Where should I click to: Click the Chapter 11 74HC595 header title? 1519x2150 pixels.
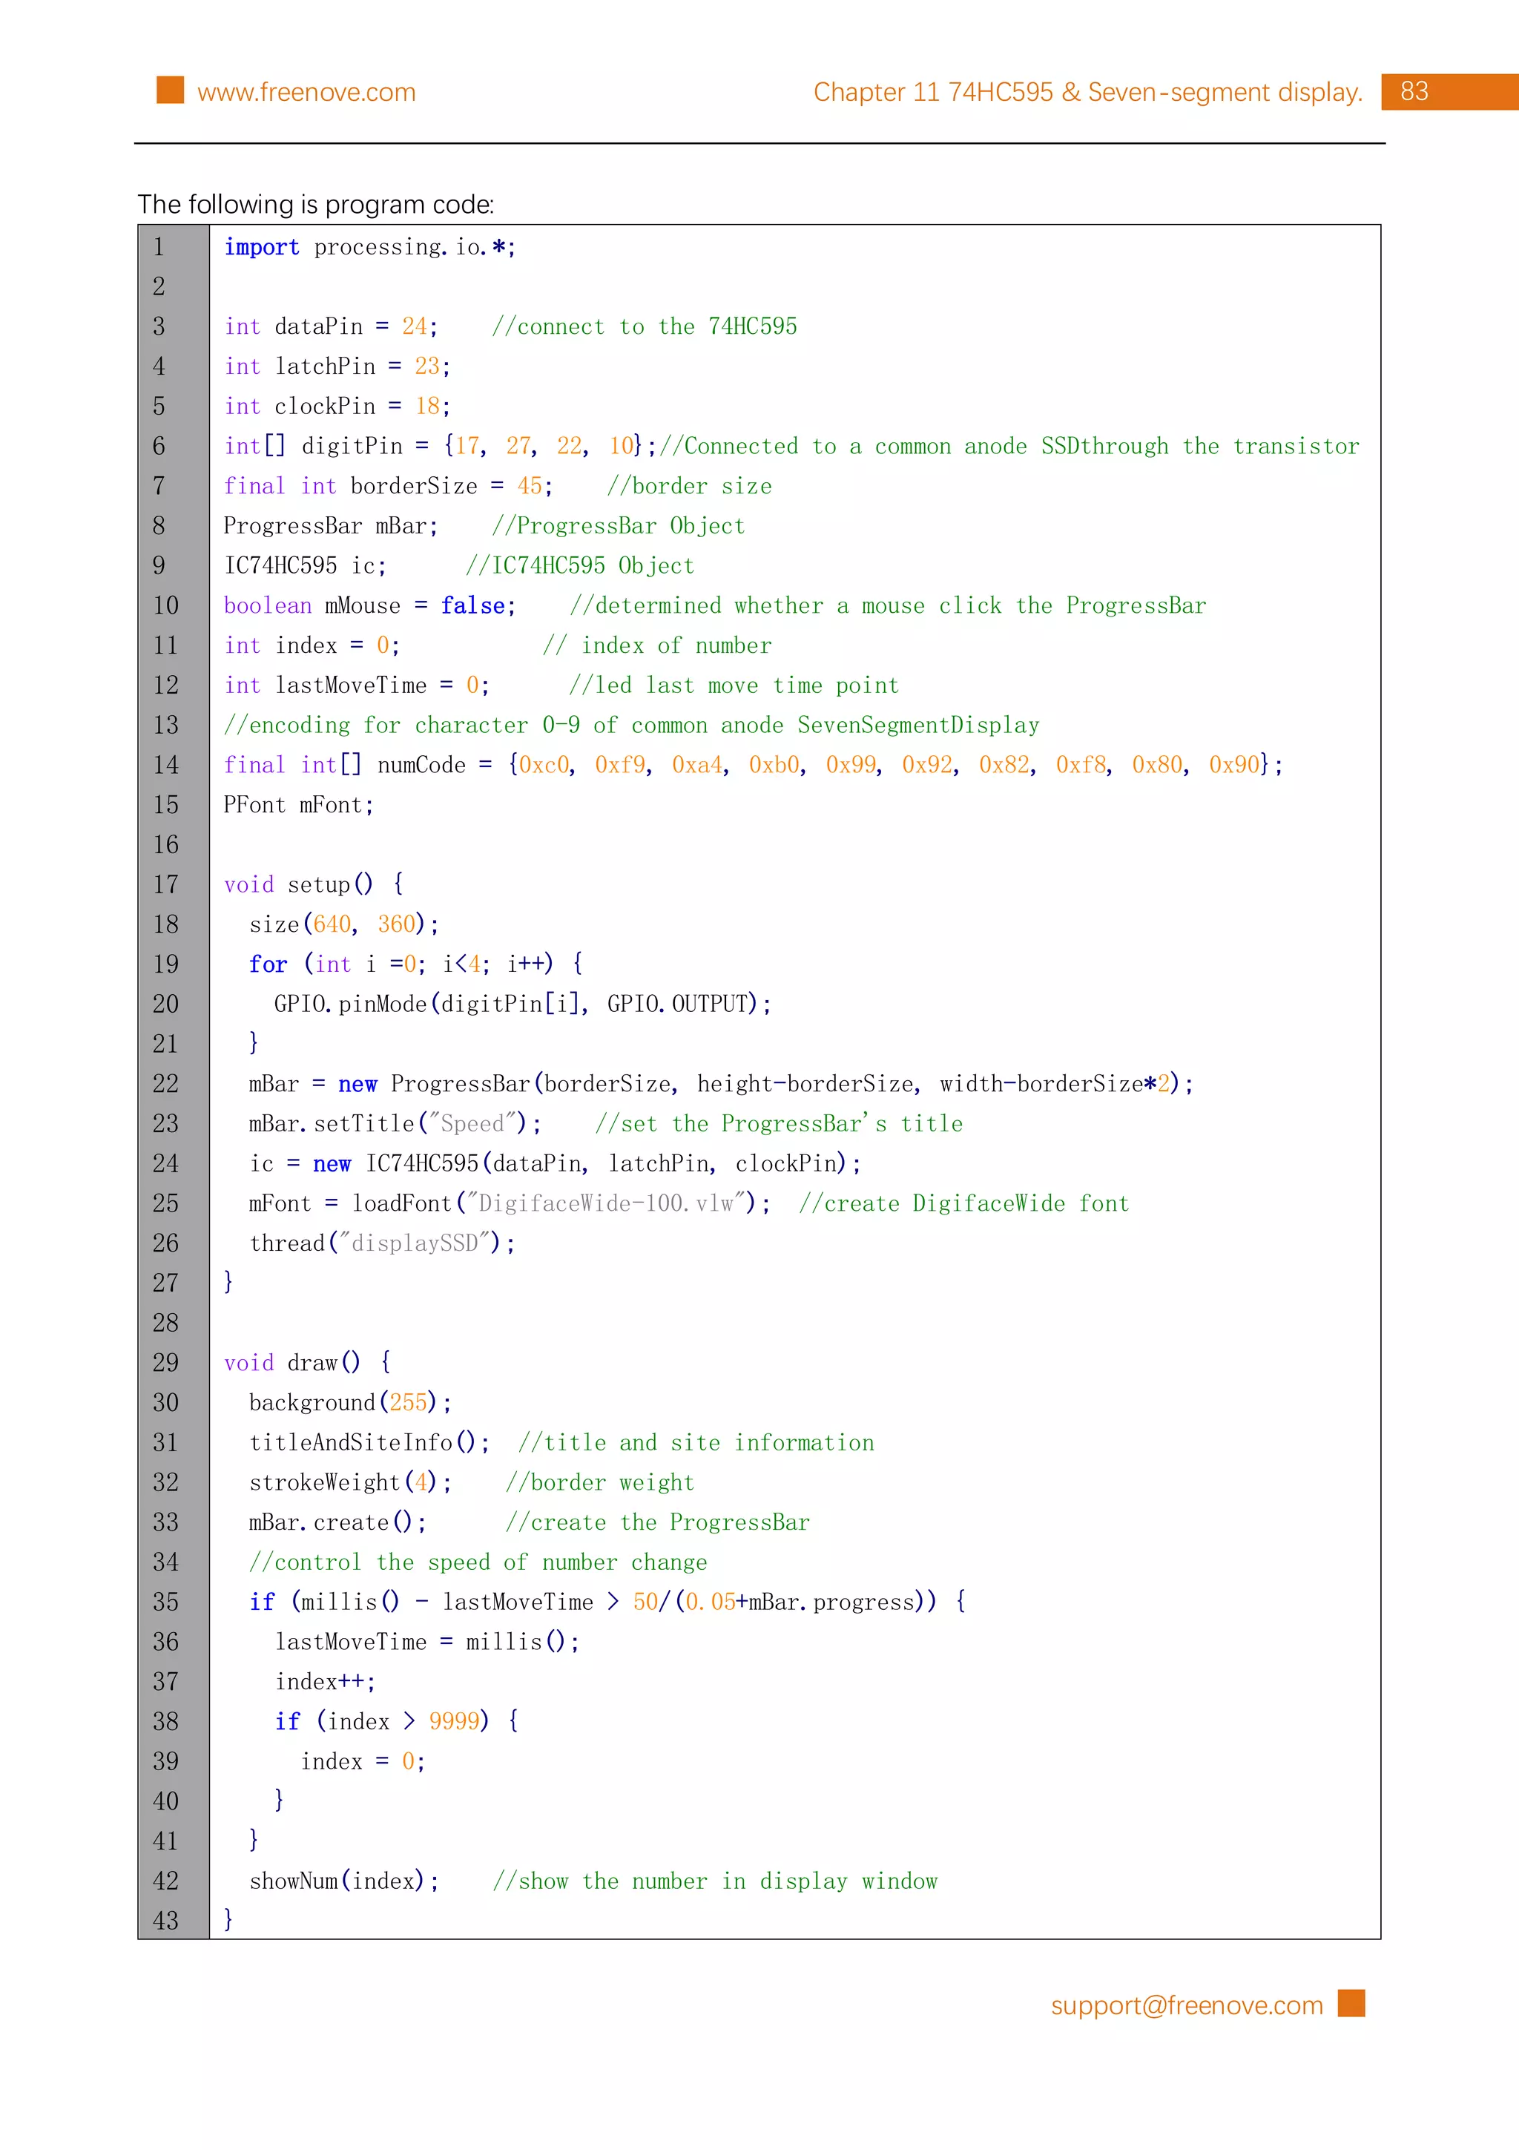tap(1087, 92)
